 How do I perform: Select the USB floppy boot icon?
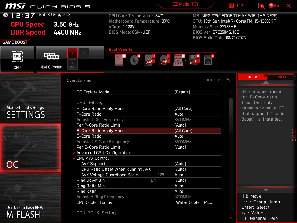click(193, 60)
